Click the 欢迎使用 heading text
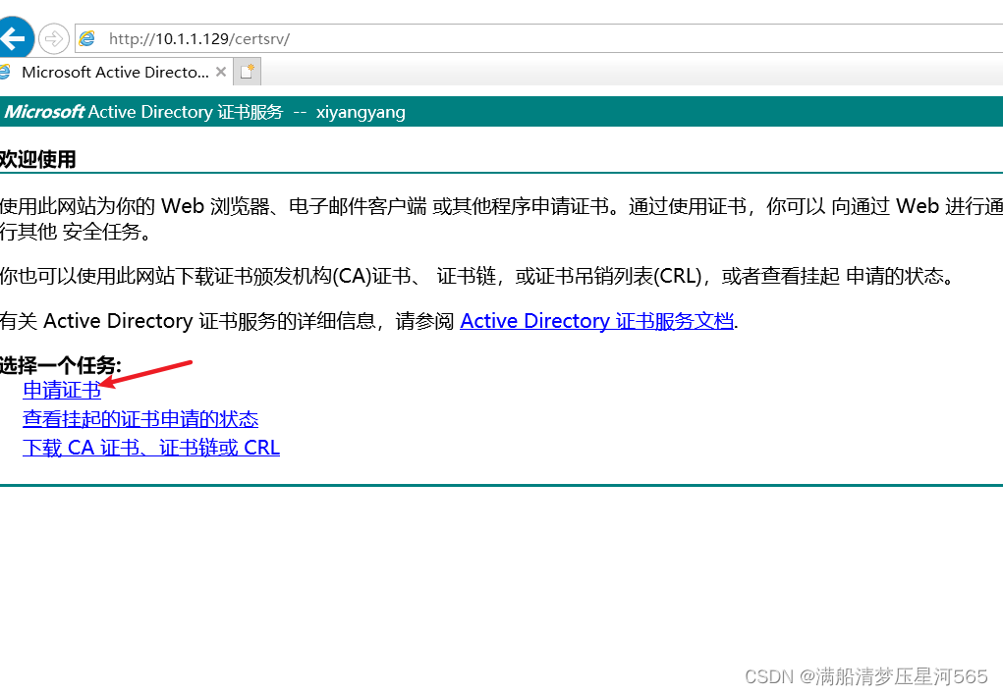This screenshot has height=695, width=1003. click(37, 159)
